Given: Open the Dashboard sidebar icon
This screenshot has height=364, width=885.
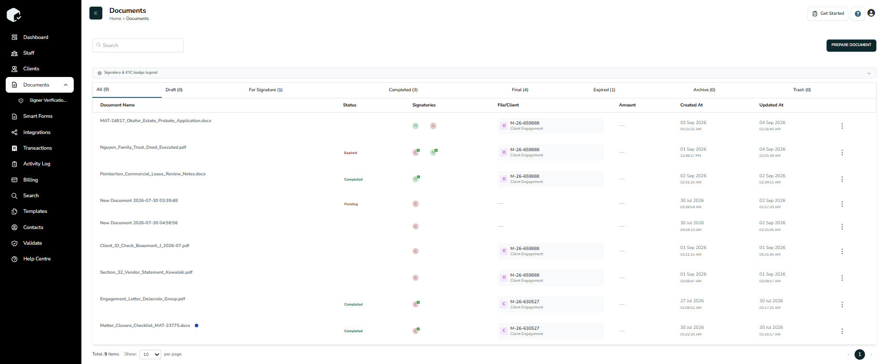Looking at the screenshot, I should (x=14, y=37).
